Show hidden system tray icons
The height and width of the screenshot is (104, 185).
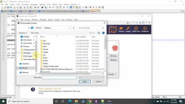154,101
